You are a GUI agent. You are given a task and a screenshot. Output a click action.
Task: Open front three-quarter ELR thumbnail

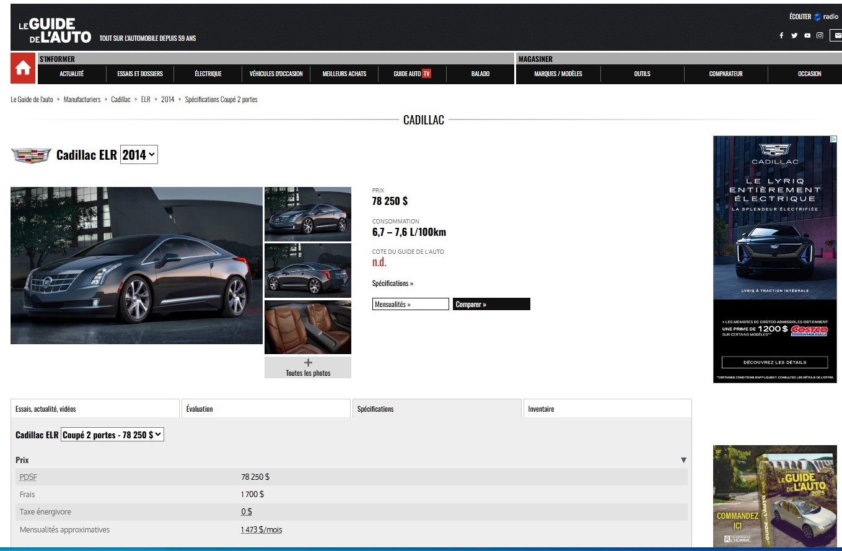[308, 214]
